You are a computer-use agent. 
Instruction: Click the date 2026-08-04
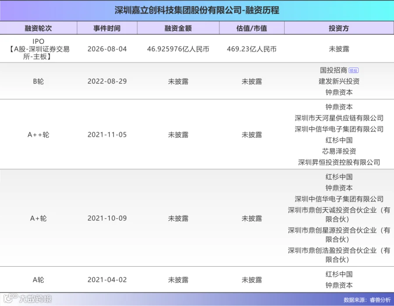[x=107, y=49]
